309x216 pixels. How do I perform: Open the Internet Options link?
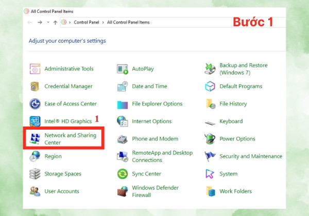tap(151, 121)
